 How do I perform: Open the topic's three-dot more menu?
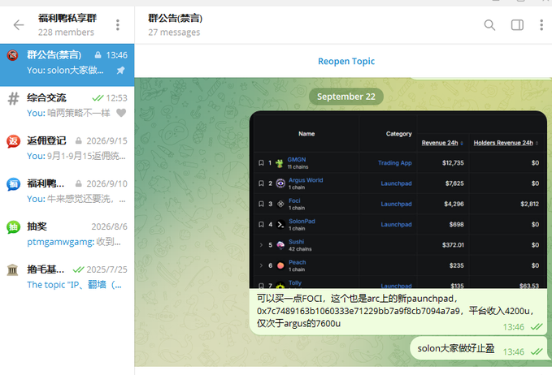(541, 25)
